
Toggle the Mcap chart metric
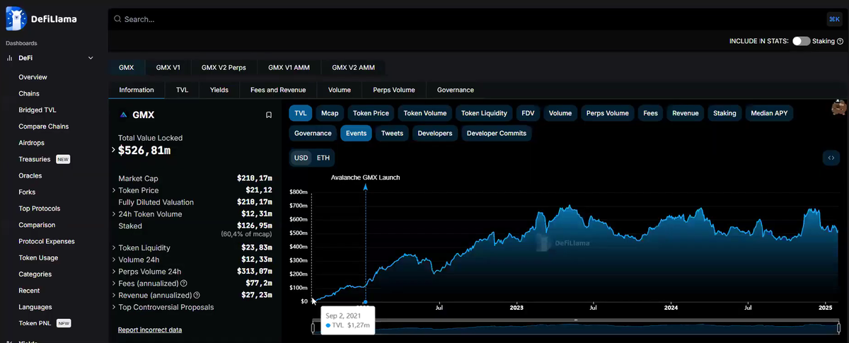point(330,113)
